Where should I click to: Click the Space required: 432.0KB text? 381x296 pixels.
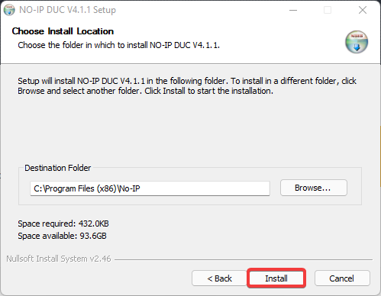click(x=63, y=224)
